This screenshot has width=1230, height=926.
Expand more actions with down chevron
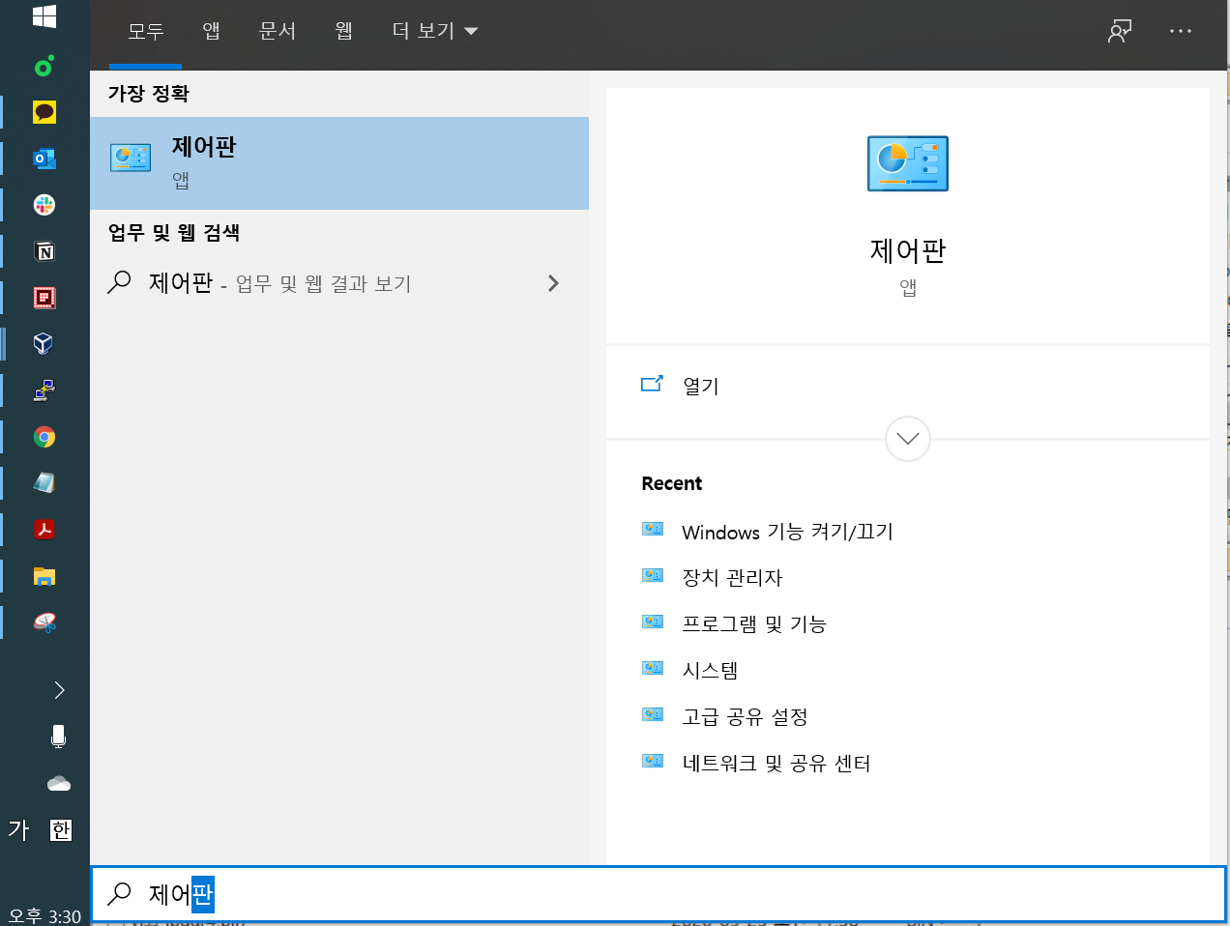[x=908, y=439]
